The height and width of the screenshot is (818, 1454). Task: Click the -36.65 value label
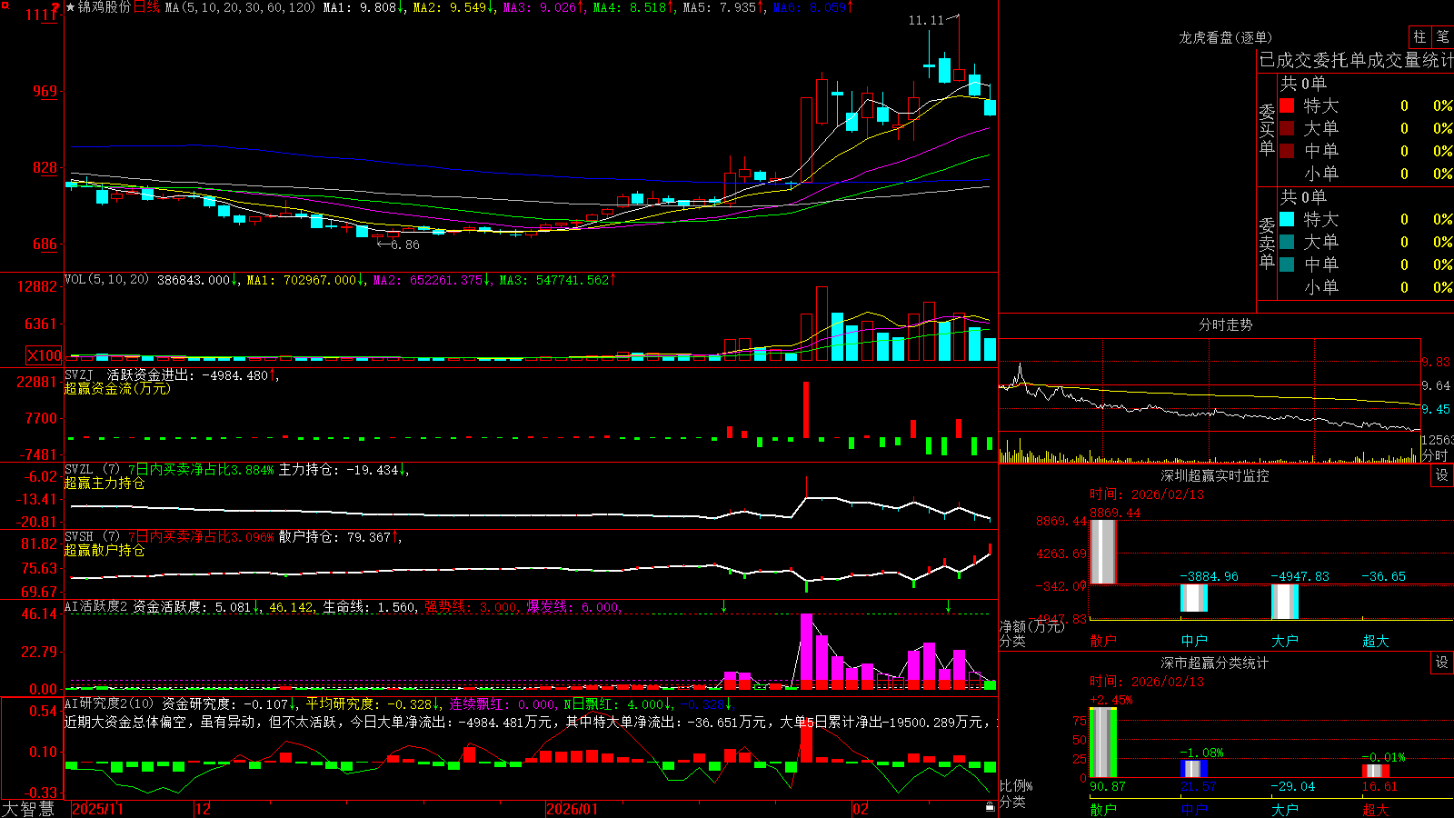tap(1383, 576)
